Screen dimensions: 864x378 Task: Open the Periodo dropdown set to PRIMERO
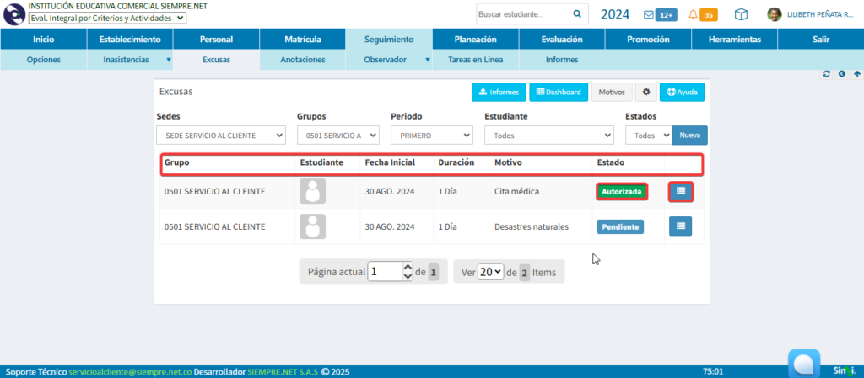[x=431, y=136]
